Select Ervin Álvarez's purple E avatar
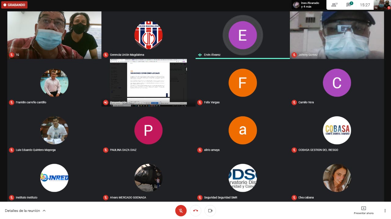Viewport: 391px width, 219px height. point(243,35)
